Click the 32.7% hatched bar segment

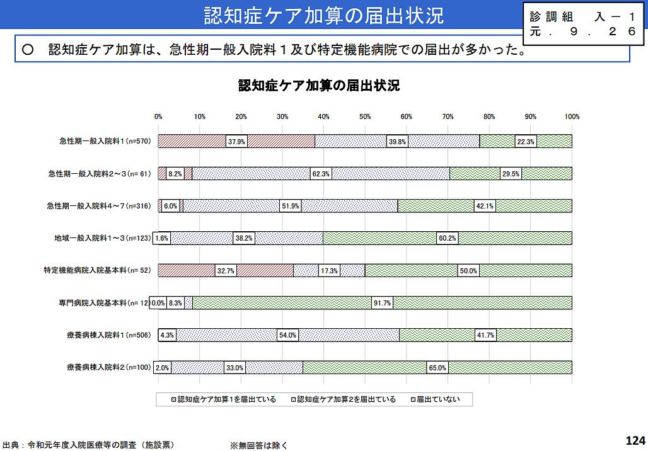click(x=189, y=271)
